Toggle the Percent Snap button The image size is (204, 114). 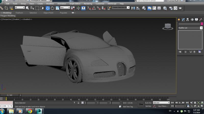point(99,8)
